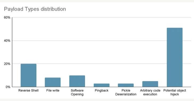This screenshot has width=194, height=101.
Task: Select the Pickle Deserialization bar
Action: (126, 85)
